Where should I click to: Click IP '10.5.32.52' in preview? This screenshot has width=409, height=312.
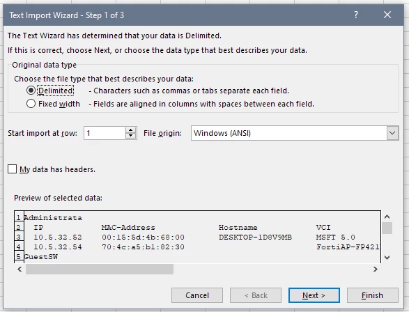58,237
